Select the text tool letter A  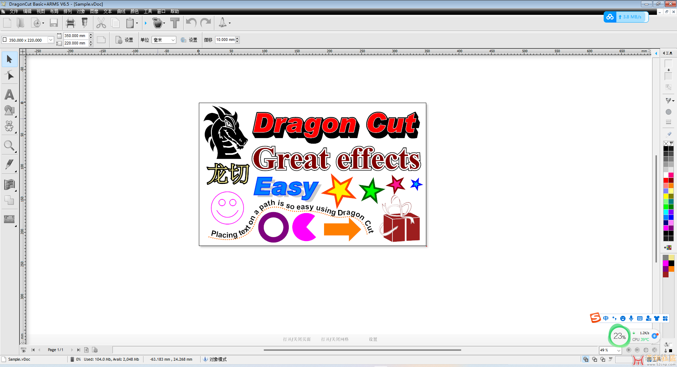click(10, 95)
